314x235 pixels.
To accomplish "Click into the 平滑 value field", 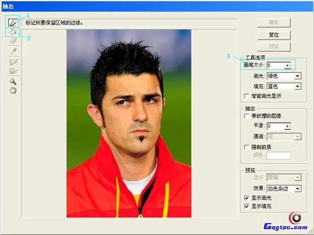I will [275, 126].
